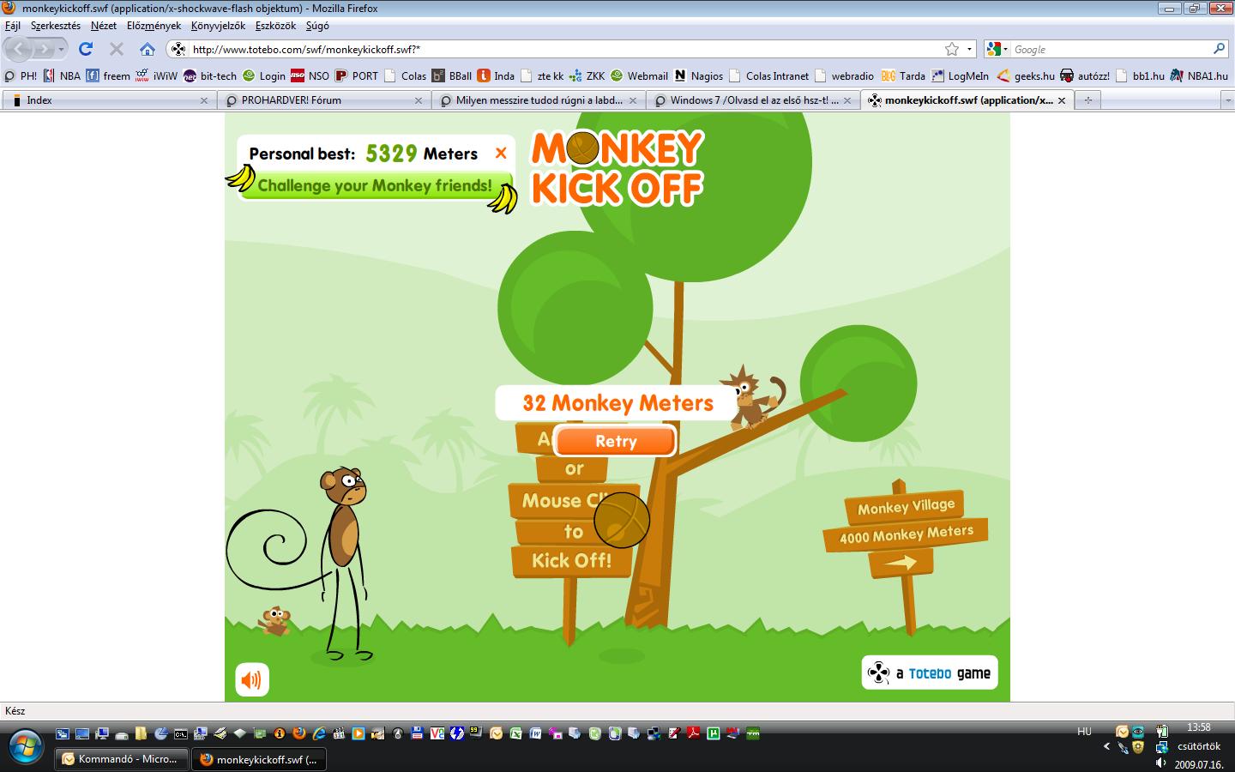Open the Nézet menu
The width and height of the screenshot is (1235, 772).
click(x=104, y=26)
